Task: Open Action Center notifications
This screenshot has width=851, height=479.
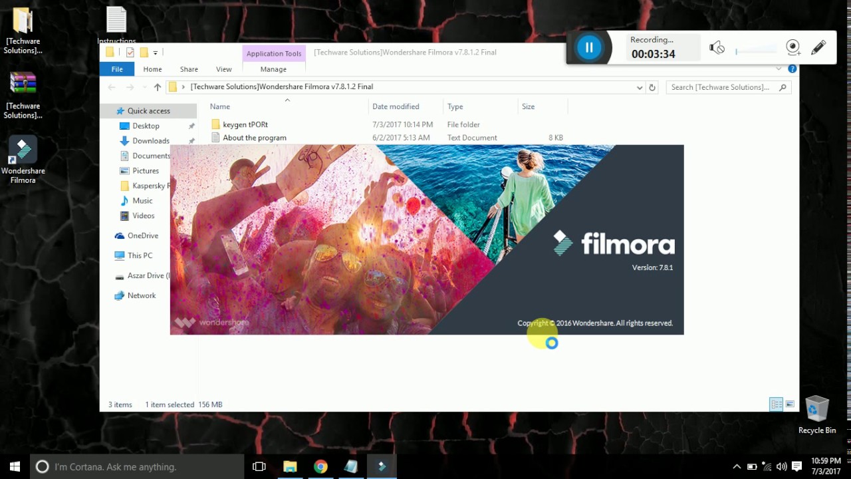Action: coord(797,467)
